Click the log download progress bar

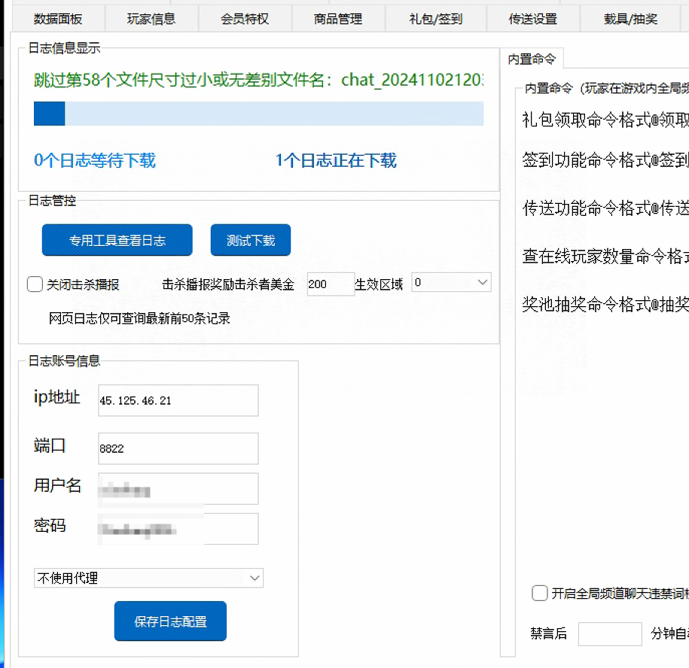coord(258,114)
